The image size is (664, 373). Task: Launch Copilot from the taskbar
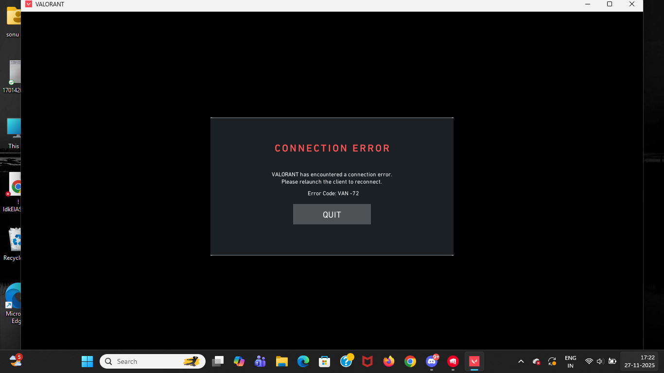[x=239, y=361]
